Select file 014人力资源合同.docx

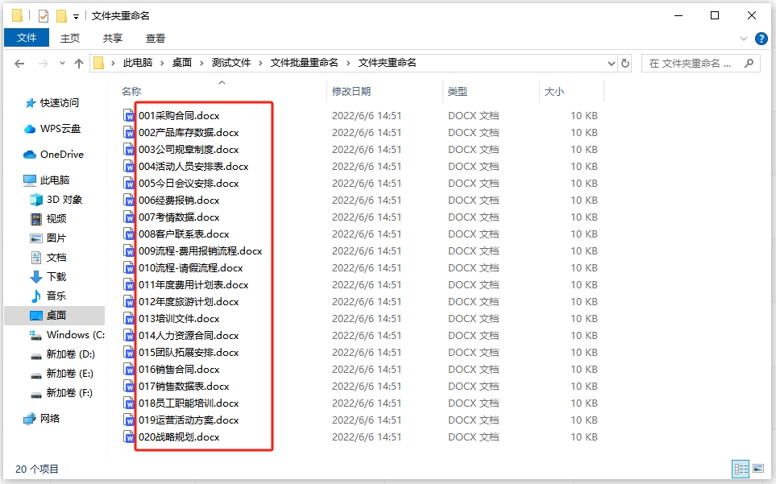click(x=189, y=336)
